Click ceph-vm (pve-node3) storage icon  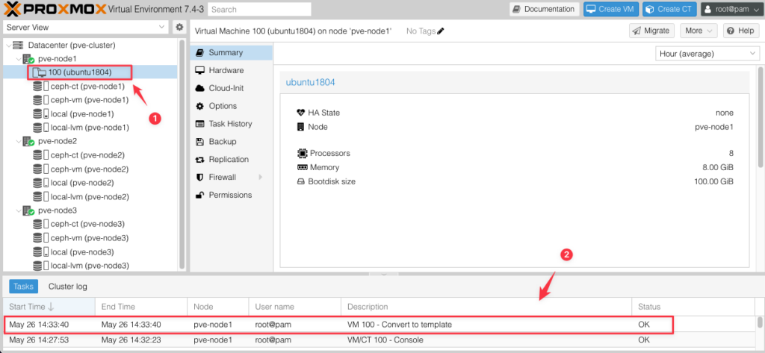click(40, 238)
